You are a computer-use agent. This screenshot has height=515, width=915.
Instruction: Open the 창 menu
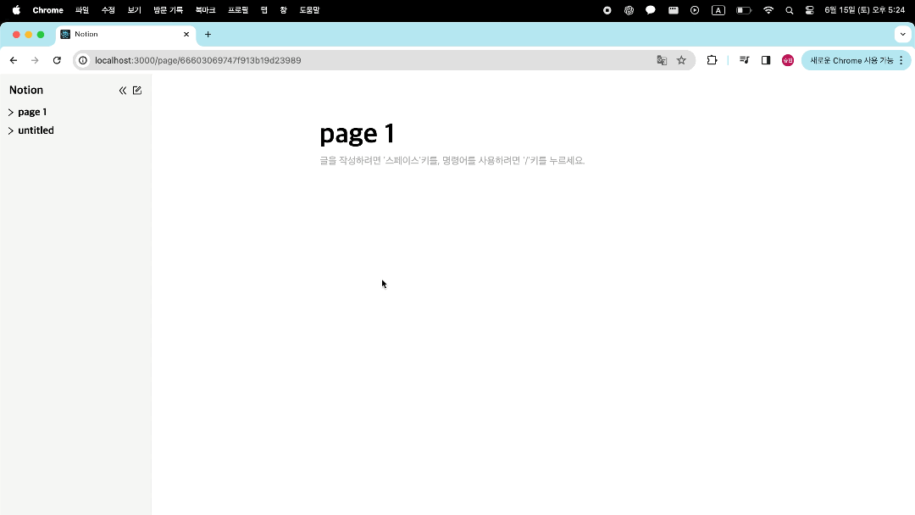point(284,10)
